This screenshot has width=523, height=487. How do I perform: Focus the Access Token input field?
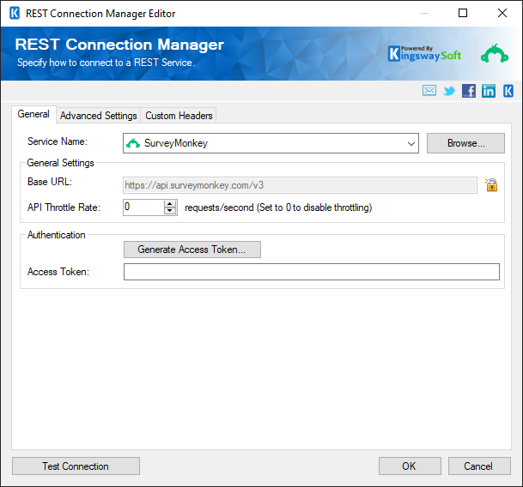click(x=312, y=272)
